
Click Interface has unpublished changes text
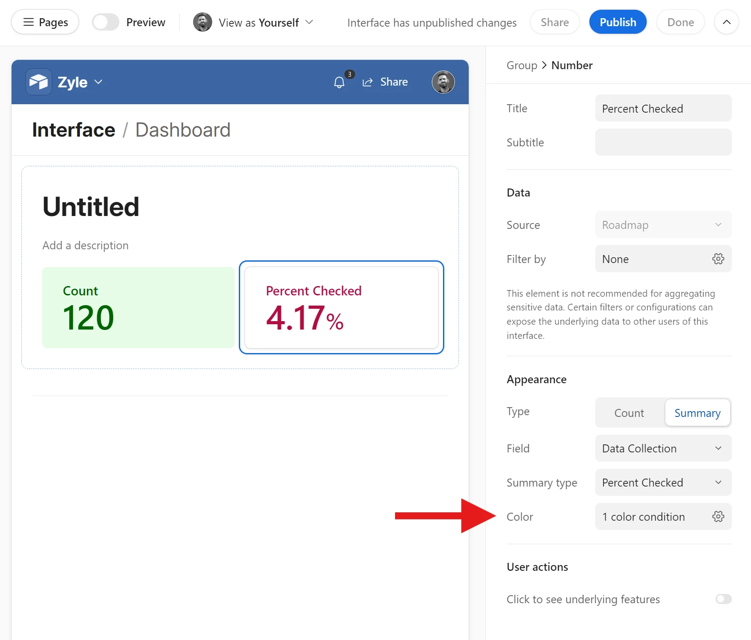(x=432, y=23)
